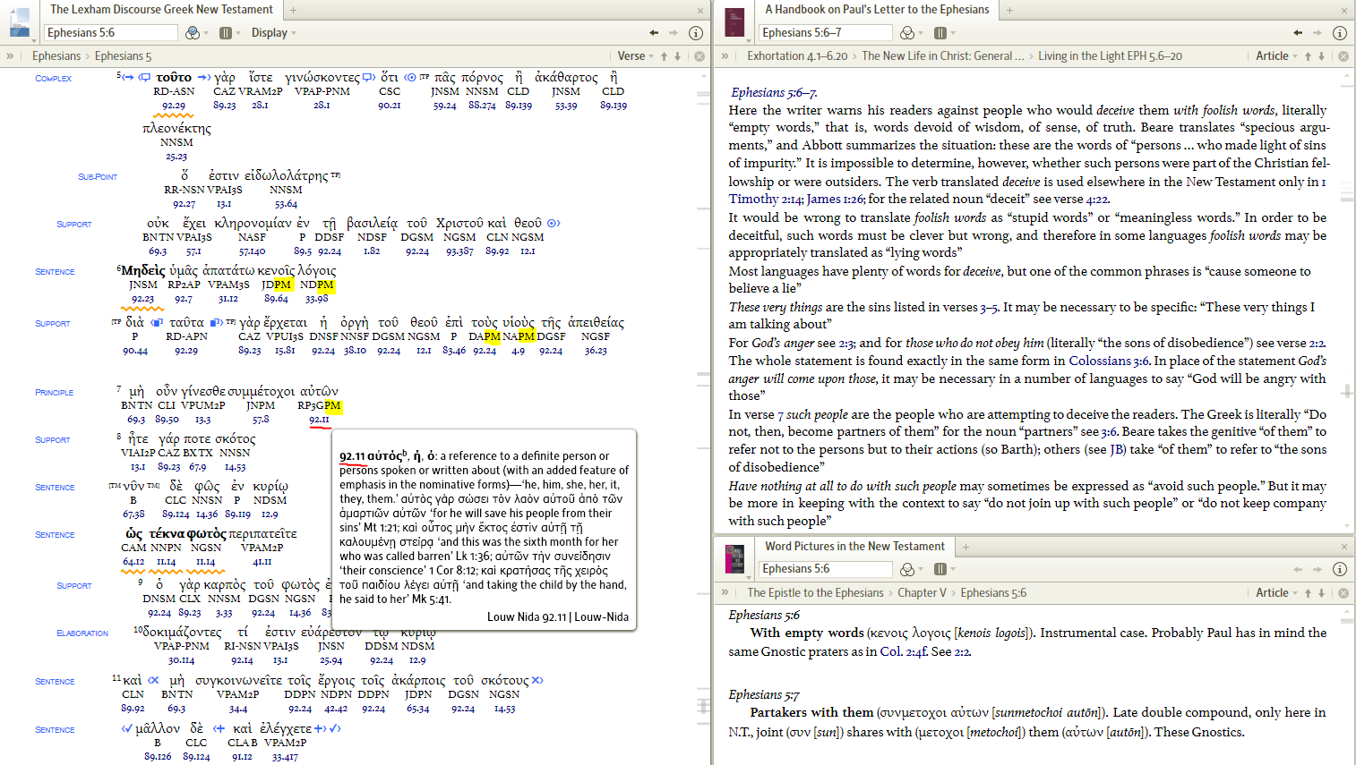Viewport: 1356px width, 765px height.
Task: Add new tab beside Lexham Discourse tab
Action: [x=293, y=10]
